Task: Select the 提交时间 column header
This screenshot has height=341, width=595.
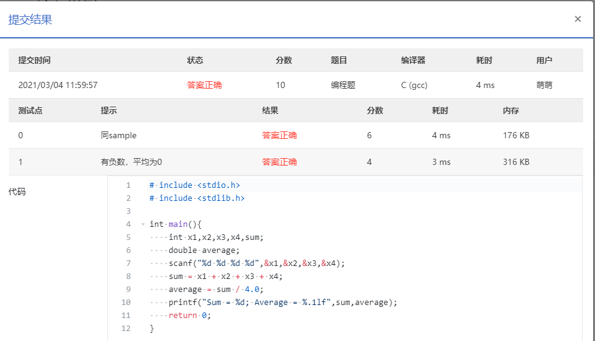Action: [35, 60]
